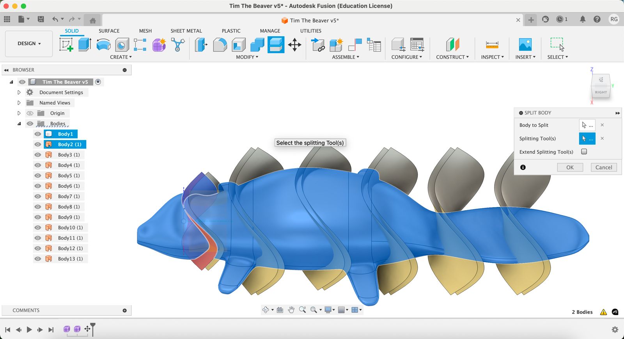Open the MODIFY dropdown menu

[x=247, y=57]
